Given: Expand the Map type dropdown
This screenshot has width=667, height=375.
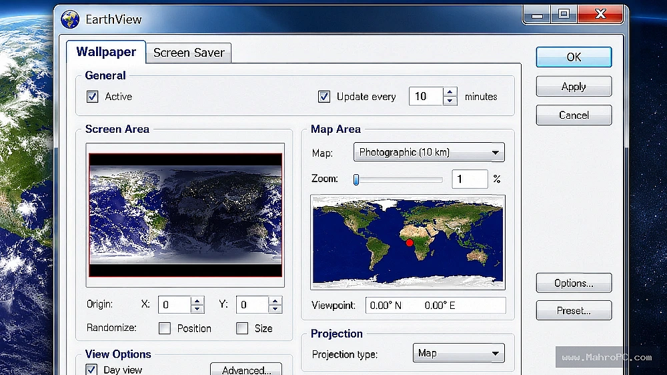Looking at the screenshot, I should (x=429, y=152).
